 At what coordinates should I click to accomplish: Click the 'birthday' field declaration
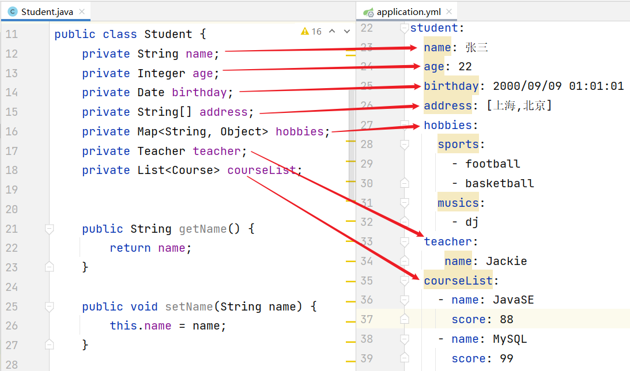tap(199, 93)
